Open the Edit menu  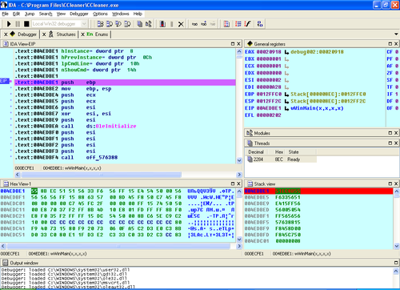[x=16, y=14]
